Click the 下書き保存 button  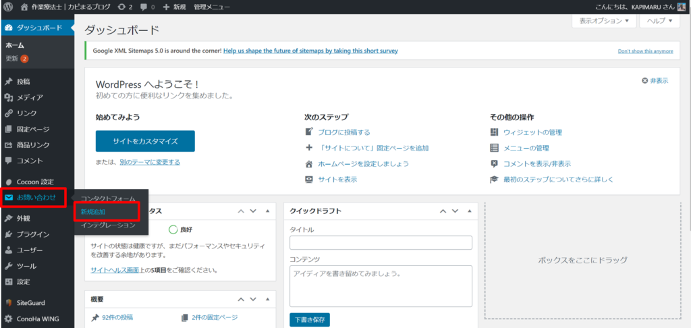309,320
